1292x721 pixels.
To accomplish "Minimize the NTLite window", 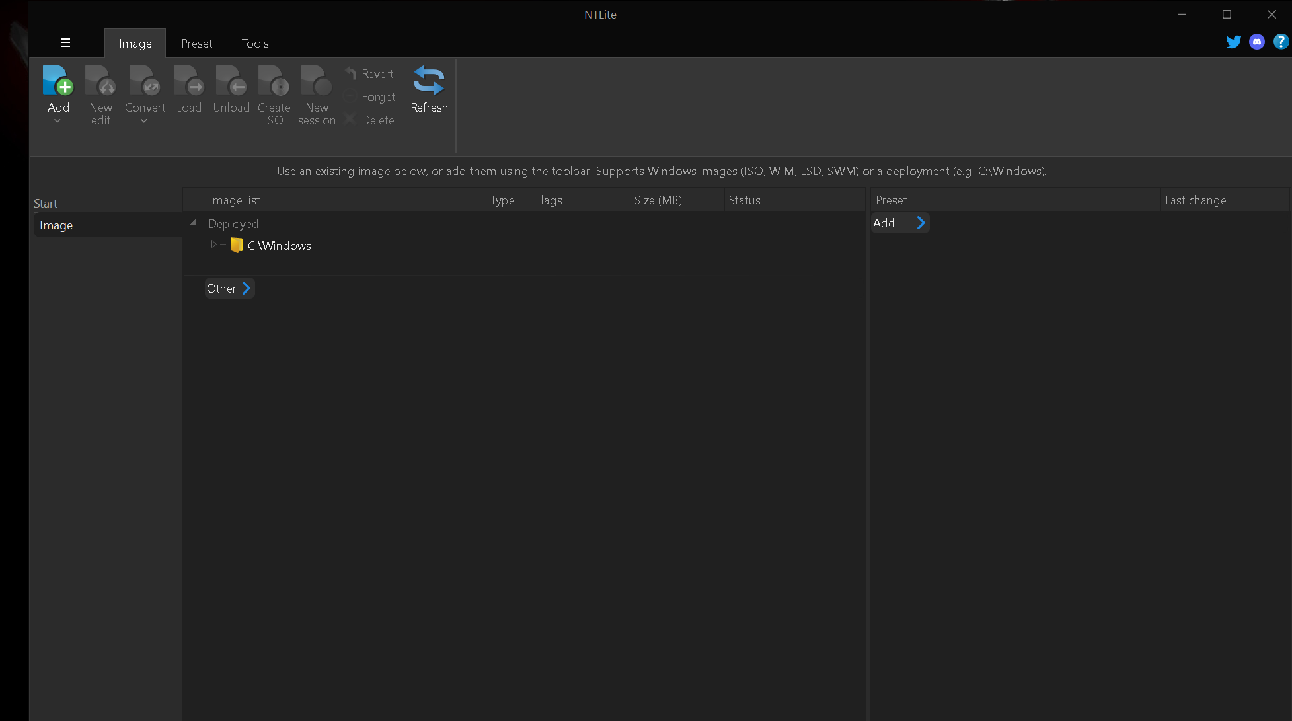I will tap(1182, 14).
